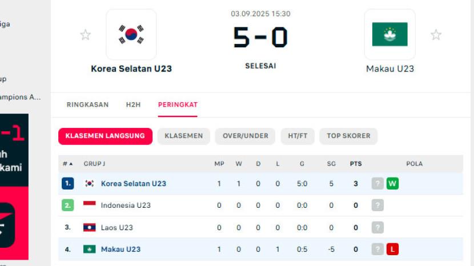Open Indonesia U23 from the standings
The width and height of the screenshot is (474, 266).
[x=126, y=205]
